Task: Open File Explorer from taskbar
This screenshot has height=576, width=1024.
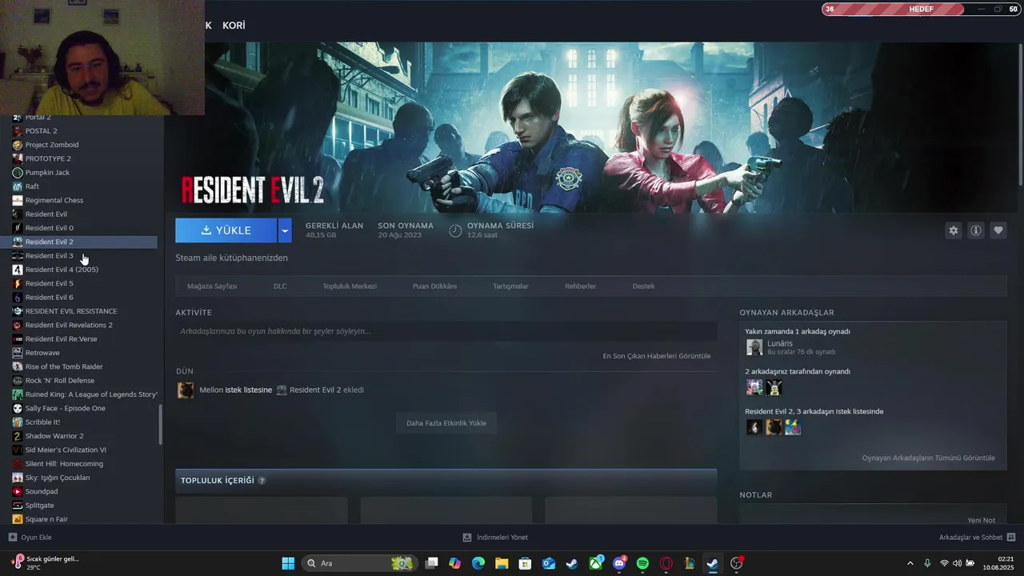Action: [x=502, y=563]
